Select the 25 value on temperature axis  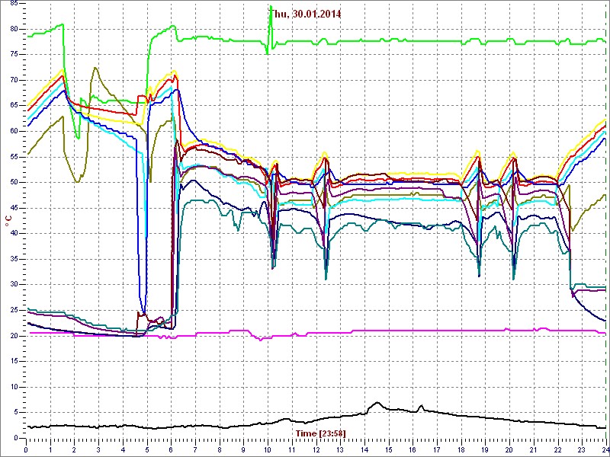point(13,310)
